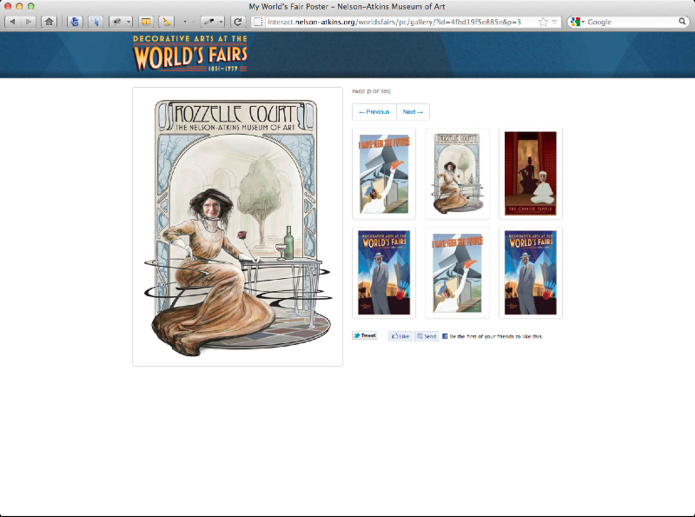The width and height of the screenshot is (695, 517).
Task: Click the Facebook Like button
Action: point(400,336)
